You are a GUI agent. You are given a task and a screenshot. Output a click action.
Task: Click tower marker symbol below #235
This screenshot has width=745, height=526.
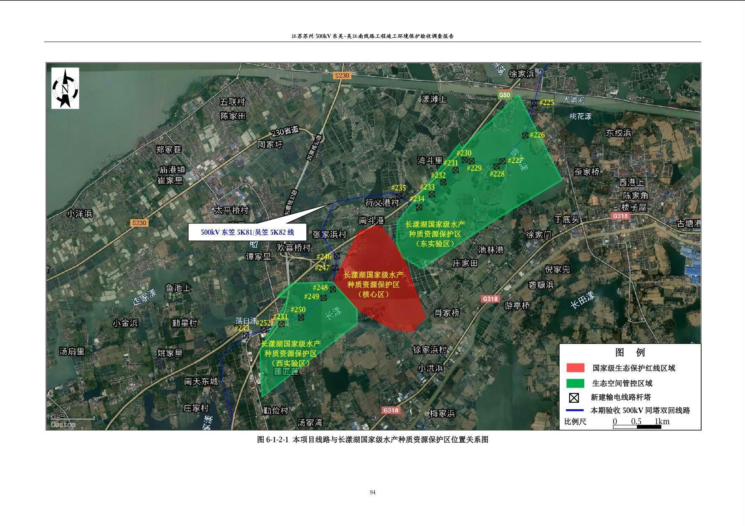399,196
